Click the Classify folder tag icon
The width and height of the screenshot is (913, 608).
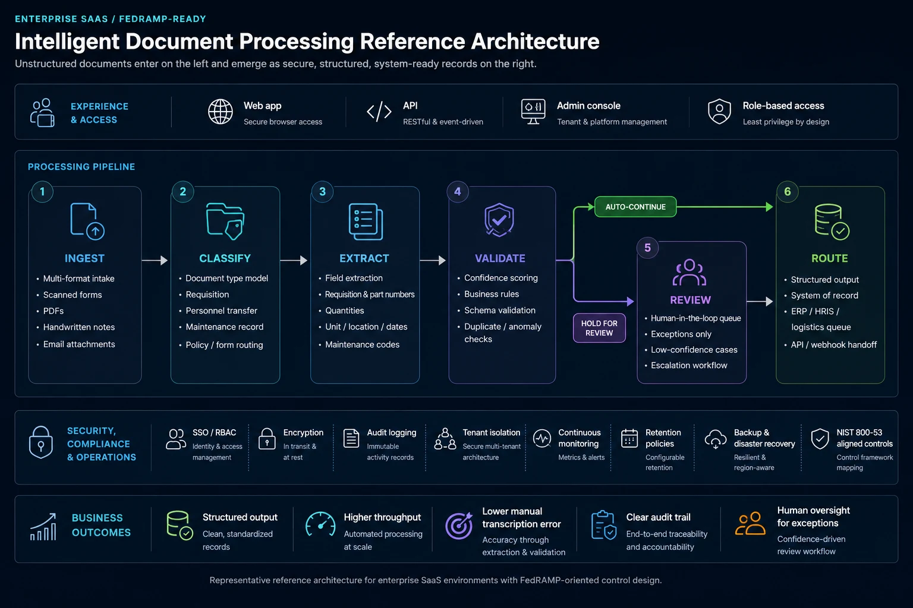[x=225, y=221]
